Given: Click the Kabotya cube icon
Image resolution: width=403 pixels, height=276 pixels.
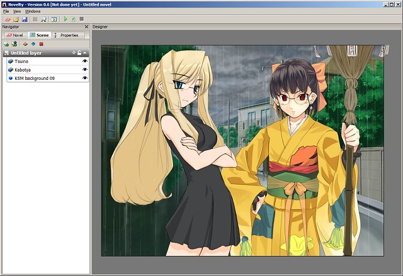Looking at the screenshot, I should pyautogui.click(x=11, y=70).
